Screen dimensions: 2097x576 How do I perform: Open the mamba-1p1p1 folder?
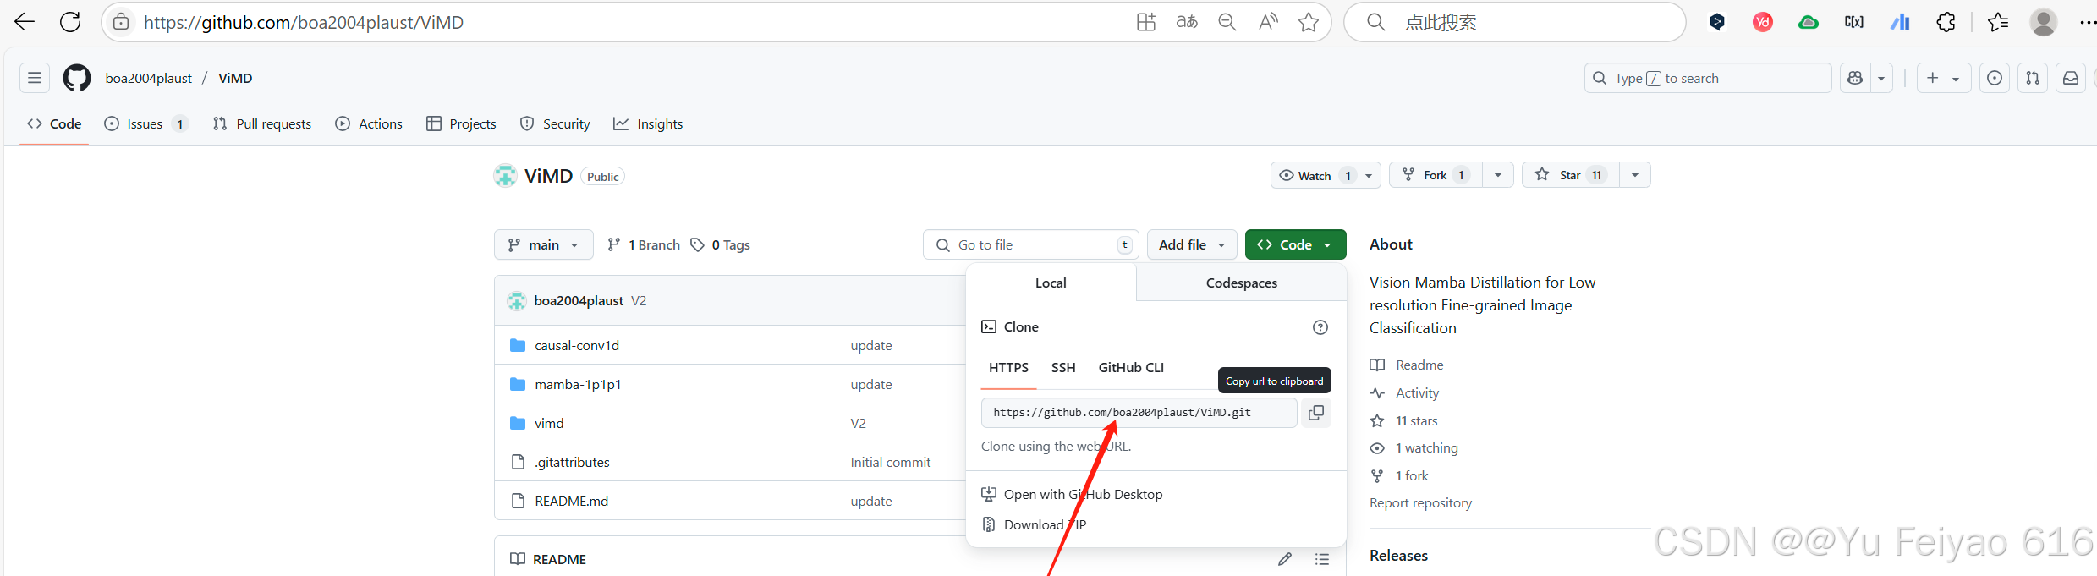pyautogui.click(x=578, y=384)
